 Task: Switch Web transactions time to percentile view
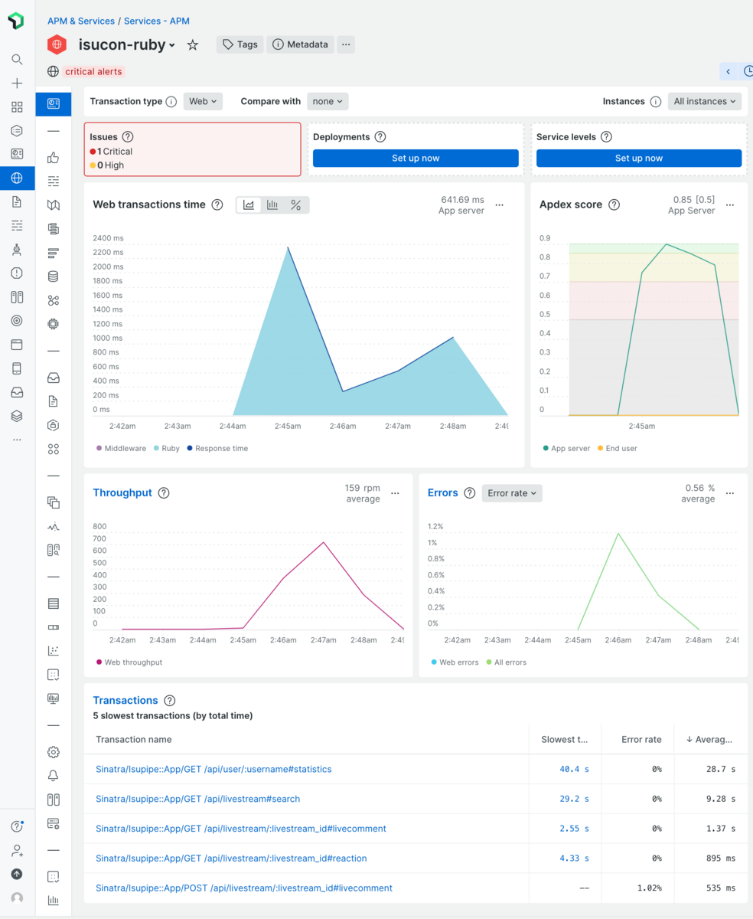click(296, 205)
